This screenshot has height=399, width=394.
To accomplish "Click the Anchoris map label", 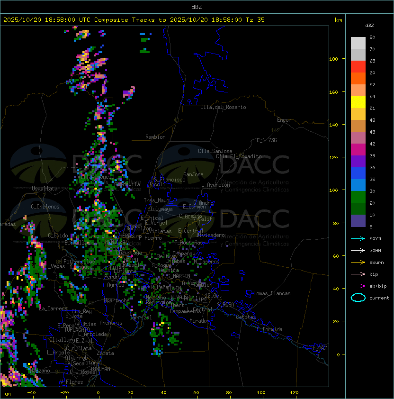I will [111, 323].
